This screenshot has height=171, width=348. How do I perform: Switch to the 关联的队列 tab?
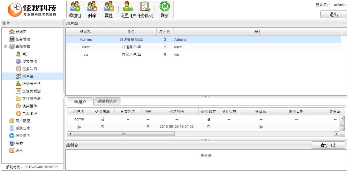pos(107,101)
